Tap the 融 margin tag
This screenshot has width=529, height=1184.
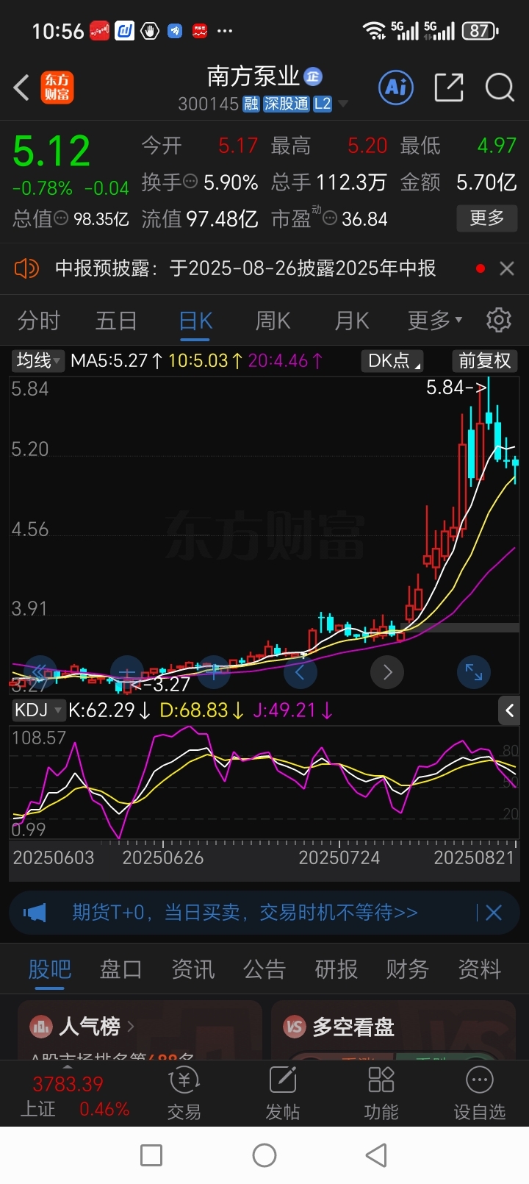coord(251,104)
